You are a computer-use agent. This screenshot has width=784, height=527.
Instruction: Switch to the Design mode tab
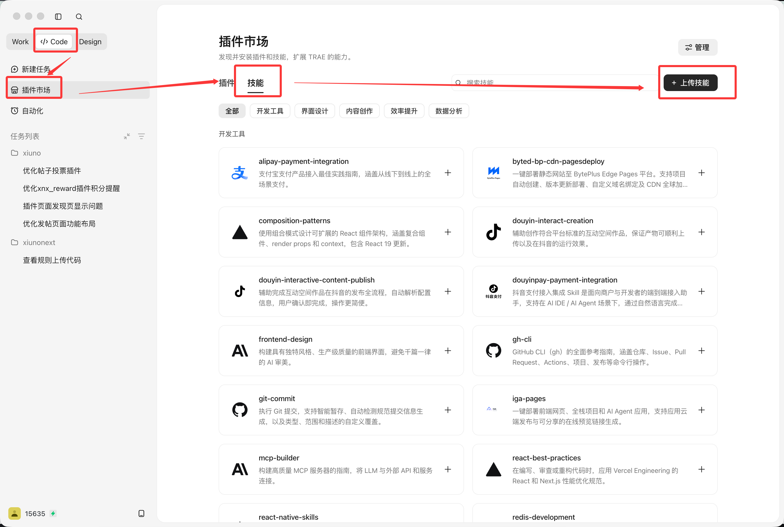click(x=90, y=42)
